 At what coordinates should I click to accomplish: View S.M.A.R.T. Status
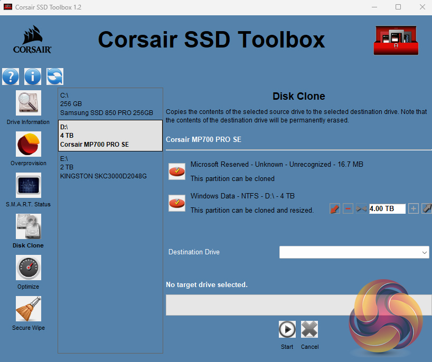(28, 186)
